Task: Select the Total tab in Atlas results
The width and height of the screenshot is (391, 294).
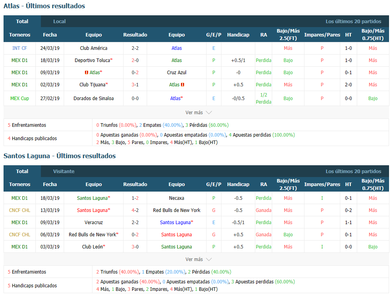Action: 22,21
